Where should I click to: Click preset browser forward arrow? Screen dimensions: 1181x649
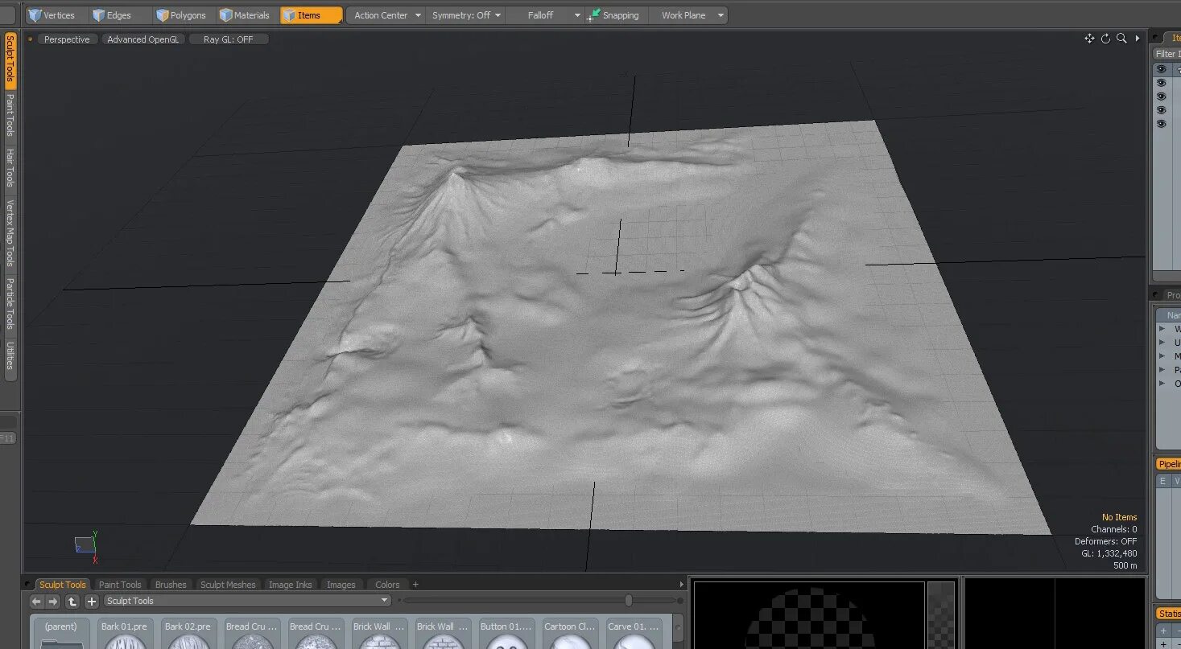[53, 602]
